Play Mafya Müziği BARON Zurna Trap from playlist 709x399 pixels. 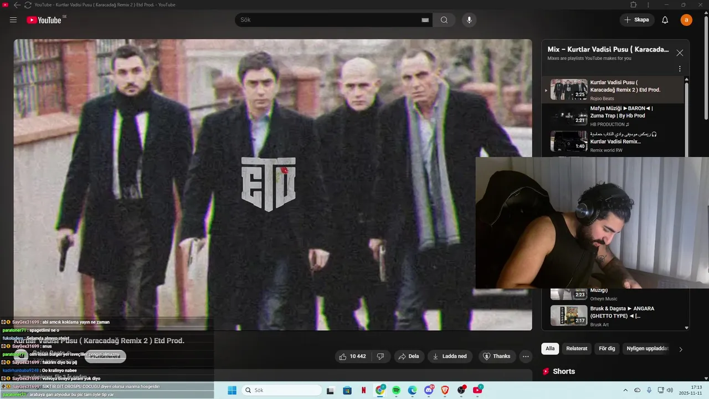614,116
